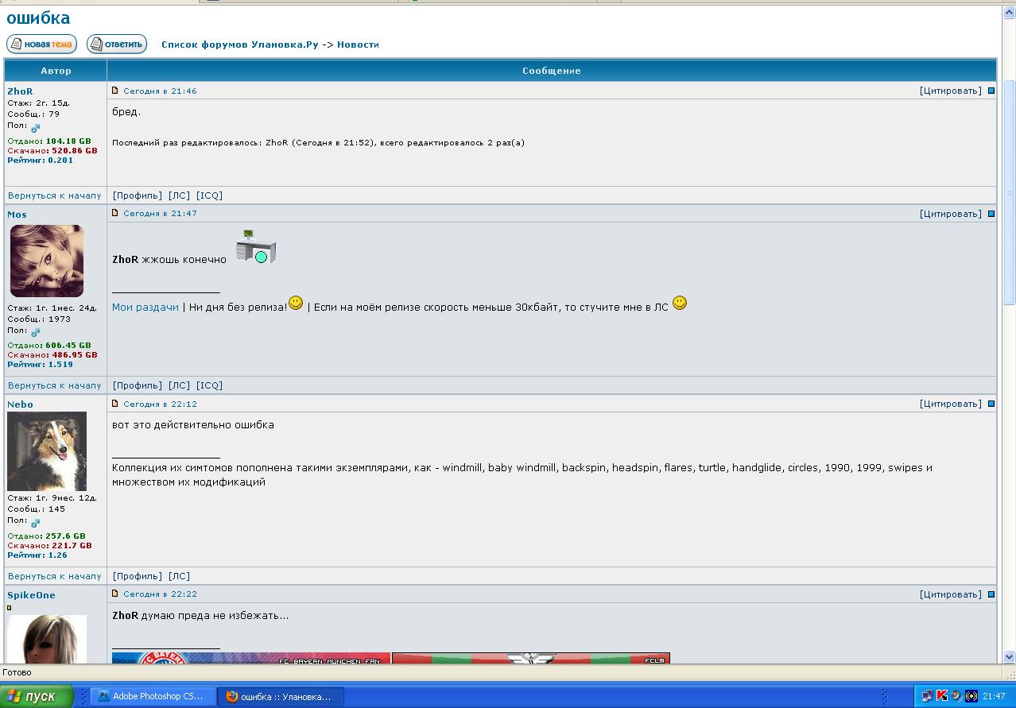Open the Mos author name
The height and width of the screenshot is (708, 1016).
tap(17, 215)
